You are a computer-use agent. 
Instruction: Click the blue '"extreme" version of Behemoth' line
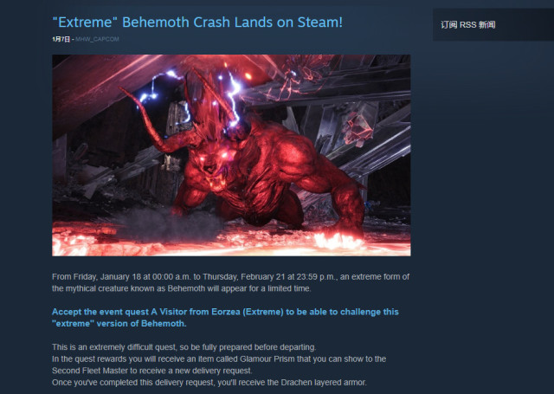pyautogui.click(x=119, y=323)
